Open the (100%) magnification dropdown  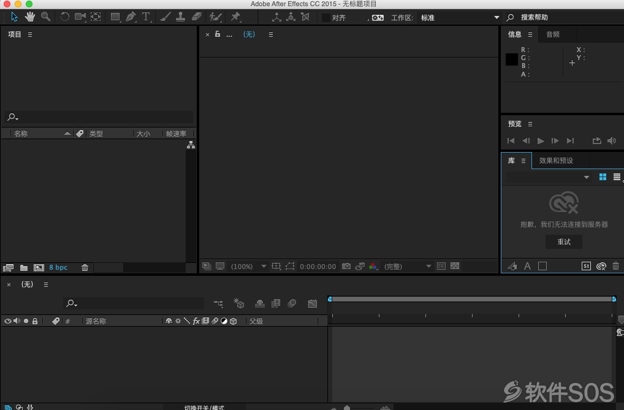[x=248, y=267]
